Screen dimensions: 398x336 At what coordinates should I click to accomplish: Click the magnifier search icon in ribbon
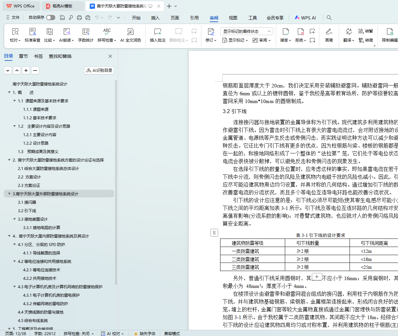pos(329,18)
